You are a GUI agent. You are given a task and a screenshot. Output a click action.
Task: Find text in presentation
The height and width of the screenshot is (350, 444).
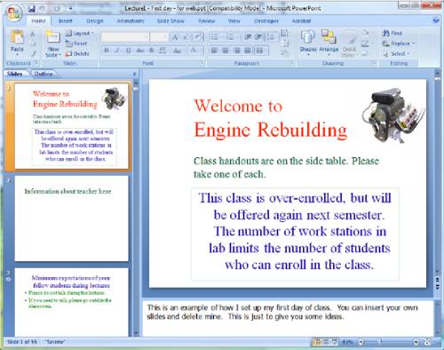[392, 33]
